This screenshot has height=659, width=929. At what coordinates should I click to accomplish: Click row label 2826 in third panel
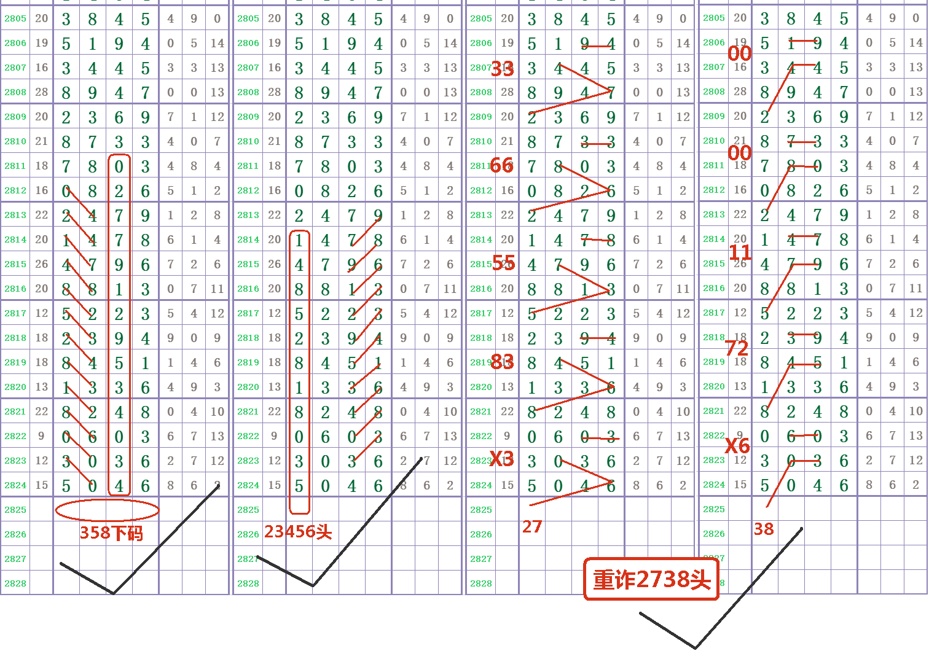coord(481,534)
